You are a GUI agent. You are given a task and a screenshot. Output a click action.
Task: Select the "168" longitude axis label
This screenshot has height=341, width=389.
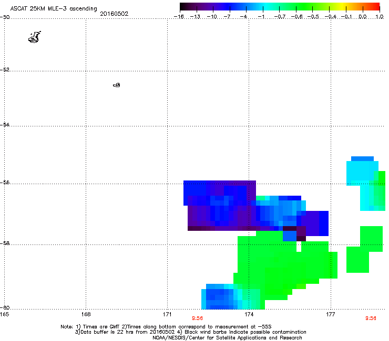click(x=86, y=314)
